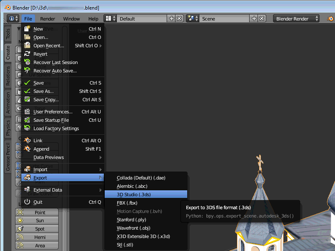Click the Quit power icon
The height and width of the screenshot is (251, 335).
27,202
